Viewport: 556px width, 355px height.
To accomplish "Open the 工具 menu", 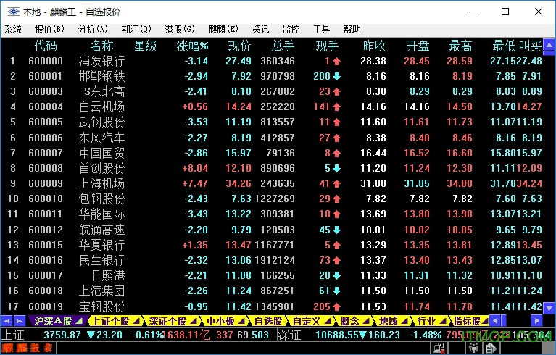I will [322, 29].
